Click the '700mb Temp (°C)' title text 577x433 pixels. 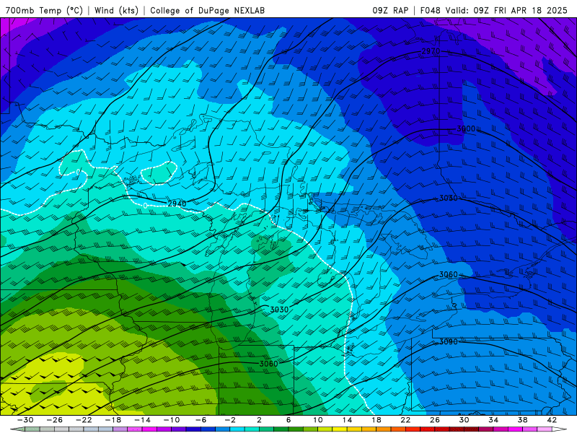click(x=45, y=10)
